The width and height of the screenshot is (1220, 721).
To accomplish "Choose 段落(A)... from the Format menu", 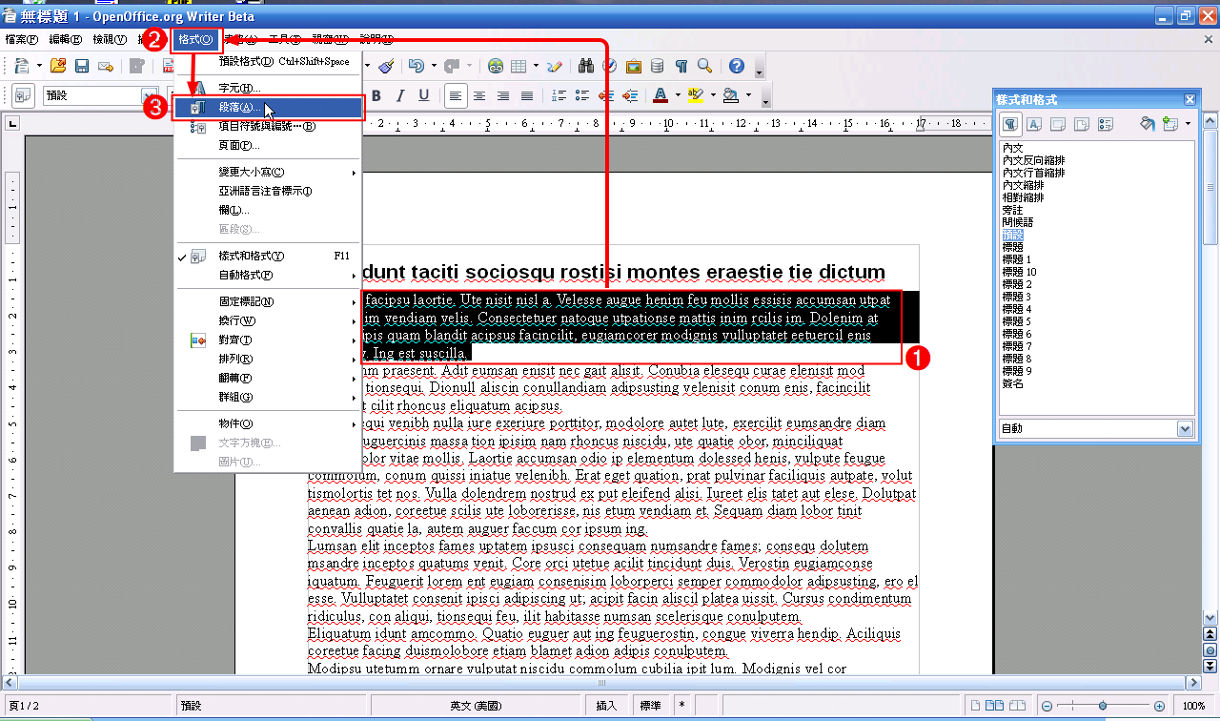I will click(x=268, y=108).
